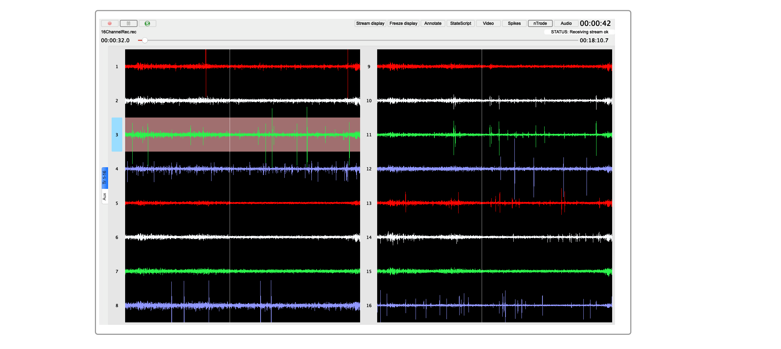Click the red record button

pyautogui.click(x=110, y=23)
